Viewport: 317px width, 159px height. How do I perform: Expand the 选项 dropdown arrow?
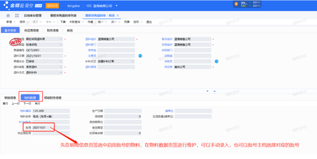tap(141, 22)
